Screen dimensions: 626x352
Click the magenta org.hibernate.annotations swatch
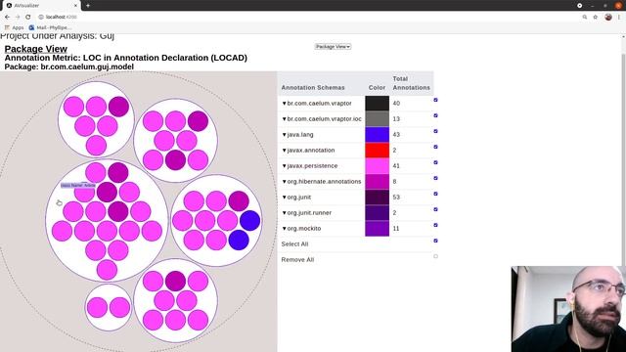(377, 182)
